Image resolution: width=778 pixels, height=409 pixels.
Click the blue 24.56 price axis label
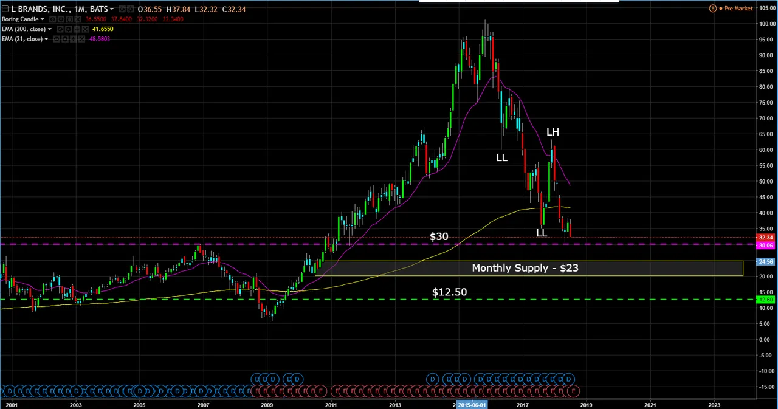coord(766,262)
